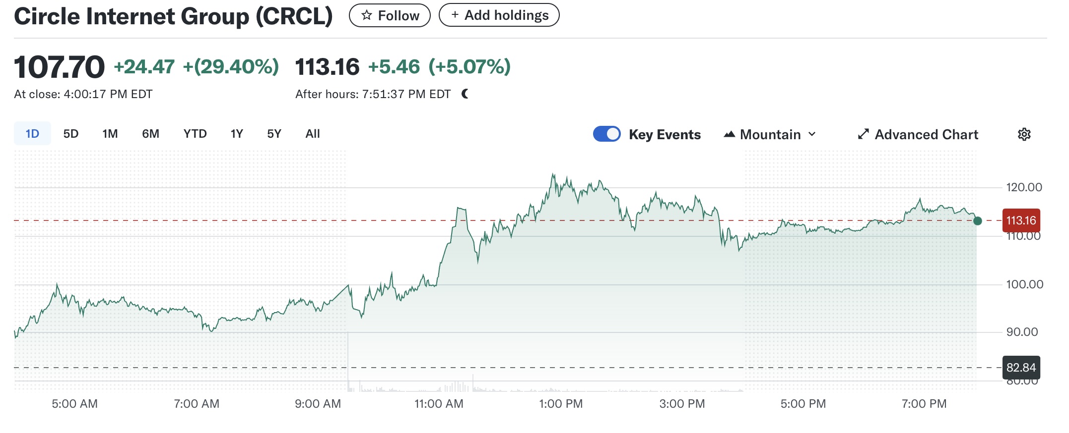
Task: Click the 5:00 PM axis label
Action: tap(803, 404)
